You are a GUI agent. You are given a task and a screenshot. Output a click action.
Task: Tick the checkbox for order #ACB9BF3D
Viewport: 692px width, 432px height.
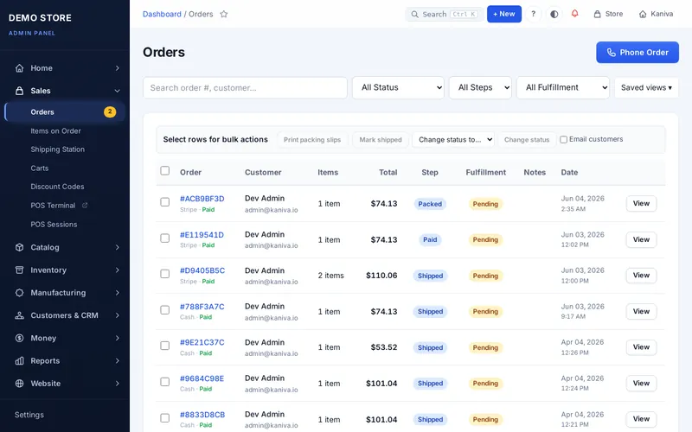click(164, 202)
